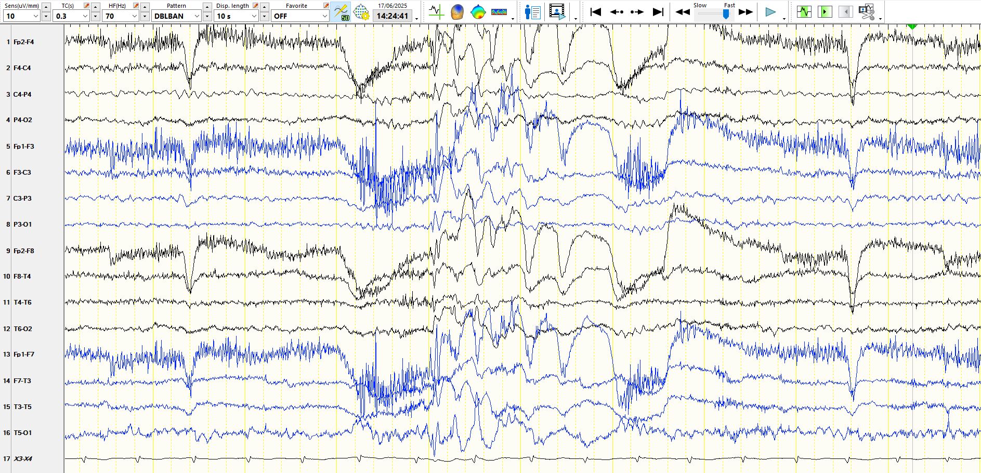Increase sensitivity with the up stepper

coord(46,7)
